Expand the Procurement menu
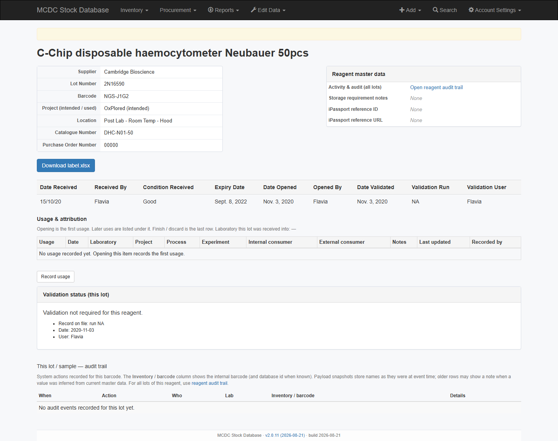This screenshot has width=558, height=441. (178, 10)
